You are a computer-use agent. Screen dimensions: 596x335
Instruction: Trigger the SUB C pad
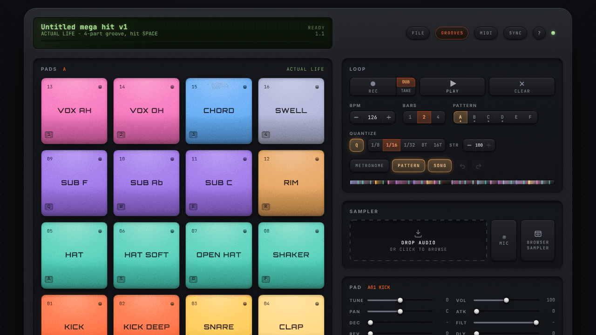[219, 183]
